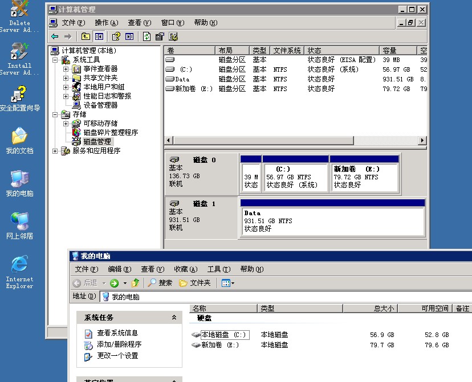This screenshot has width=472, height=382.
Task: Open Delete Server Ad desktop shortcut
Action: pos(19,17)
